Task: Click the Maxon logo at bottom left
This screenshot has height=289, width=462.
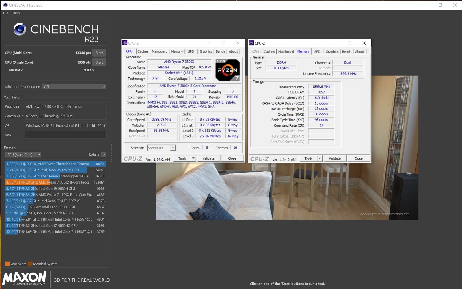Action: pyautogui.click(x=25, y=278)
